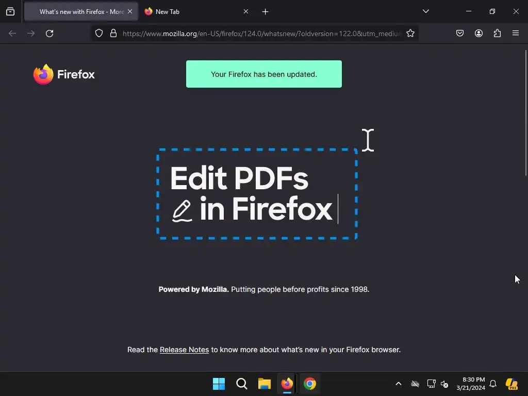Go back one page
The width and height of the screenshot is (528, 396).
point(12,34)
